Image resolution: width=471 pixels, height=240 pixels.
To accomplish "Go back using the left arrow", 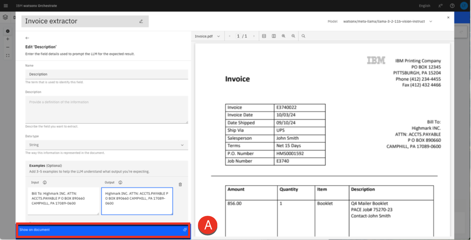I will coord(27,38).
